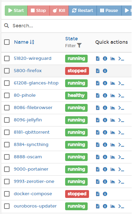This screenshot has height=214, width=133.
Task: Open 9993-zerotier-one container link
Action: coord(34,182)
